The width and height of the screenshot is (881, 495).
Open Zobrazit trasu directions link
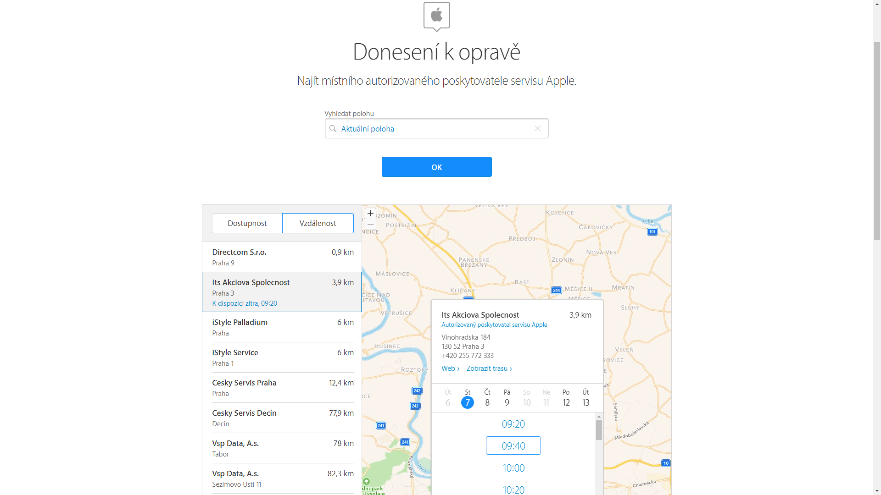pos(489,368)
